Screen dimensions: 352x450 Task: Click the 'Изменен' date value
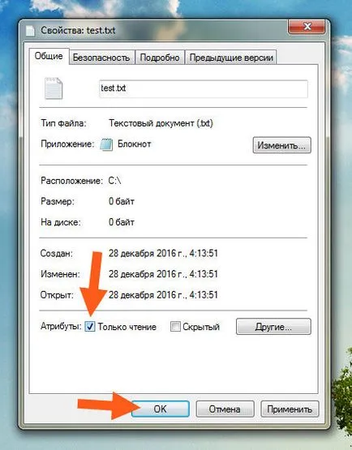click(163, 274)
